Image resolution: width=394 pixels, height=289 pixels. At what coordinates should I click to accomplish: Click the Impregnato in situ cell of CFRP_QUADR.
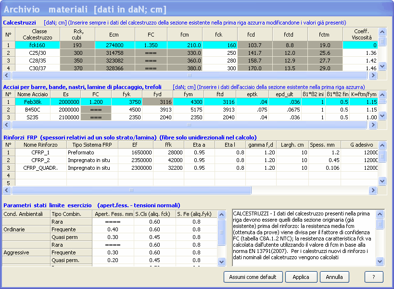(92, 168)
